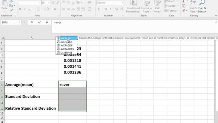The width and height of the screenshot is (218, 123).
Task: Expand the formula bar chevron
Action: [x=216, y=22]
